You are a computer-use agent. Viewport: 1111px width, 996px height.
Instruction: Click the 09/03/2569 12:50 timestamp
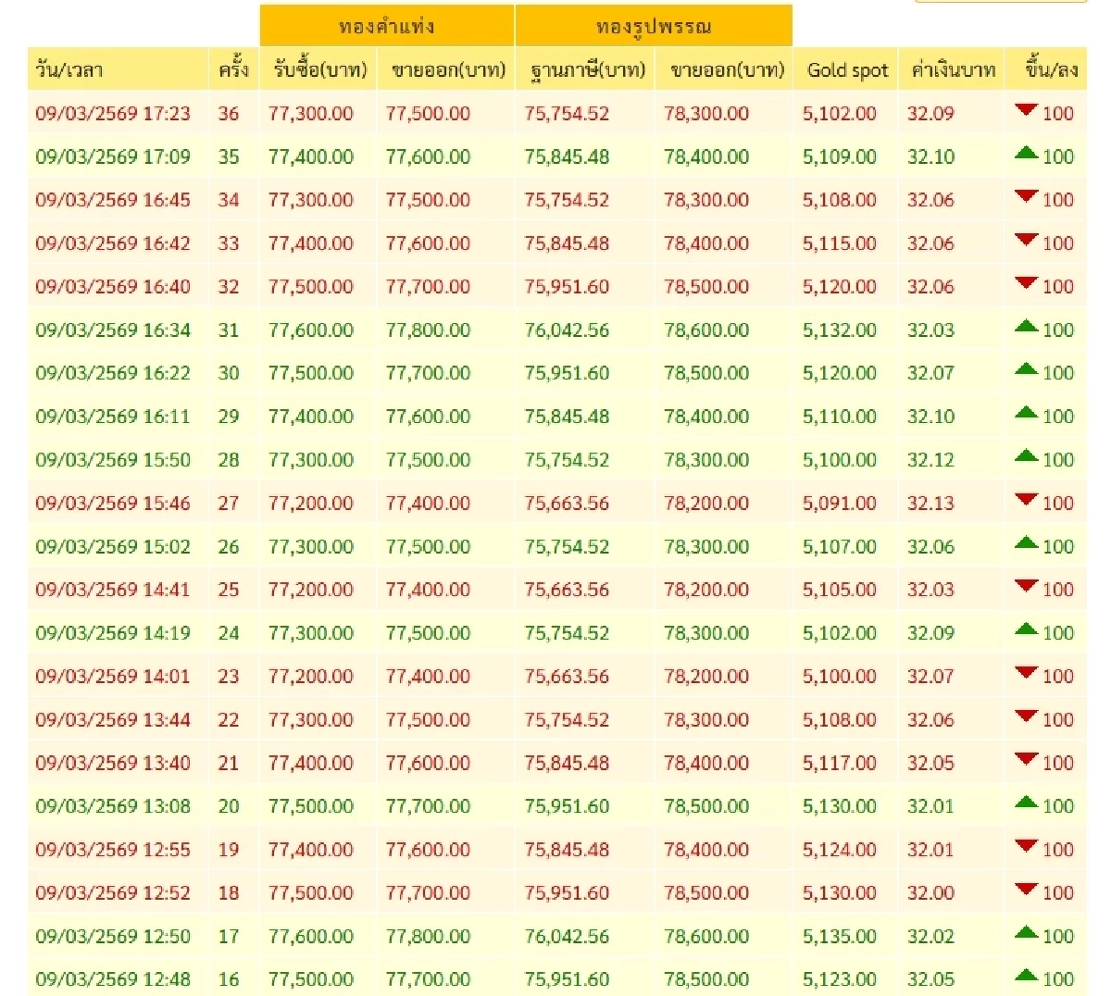point(113,936)
